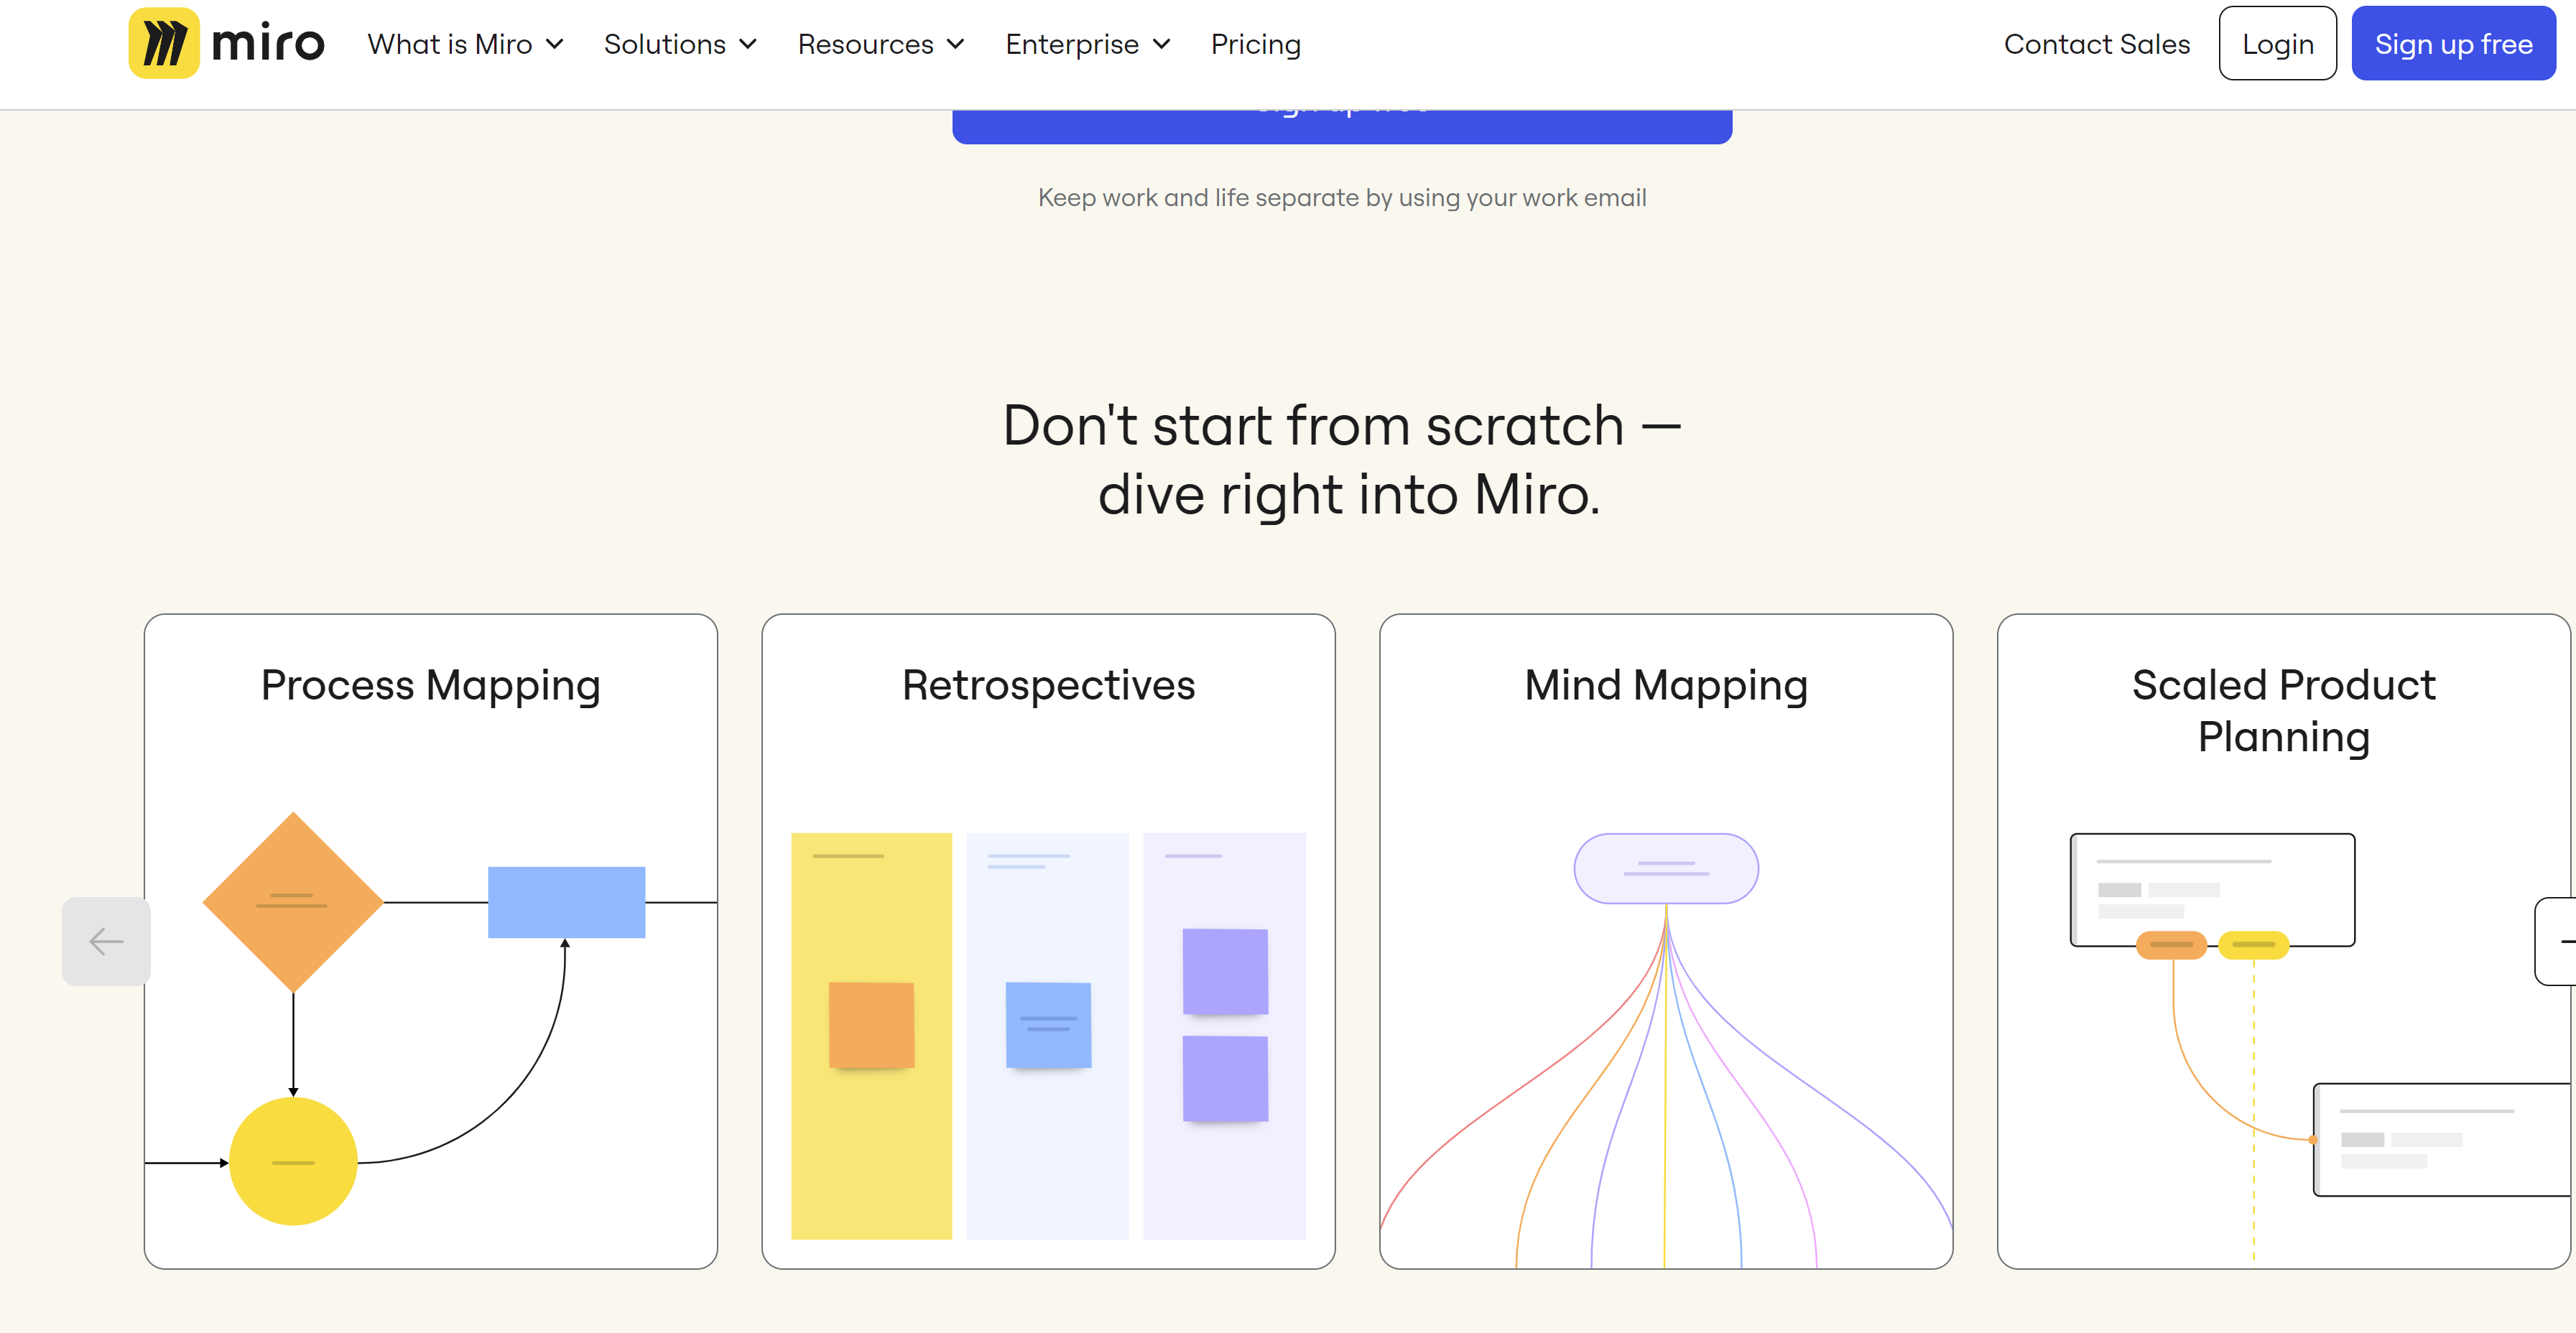Click the blue sticky note in Retrospectives

pyautogui.click(x=1048, y=1025)
